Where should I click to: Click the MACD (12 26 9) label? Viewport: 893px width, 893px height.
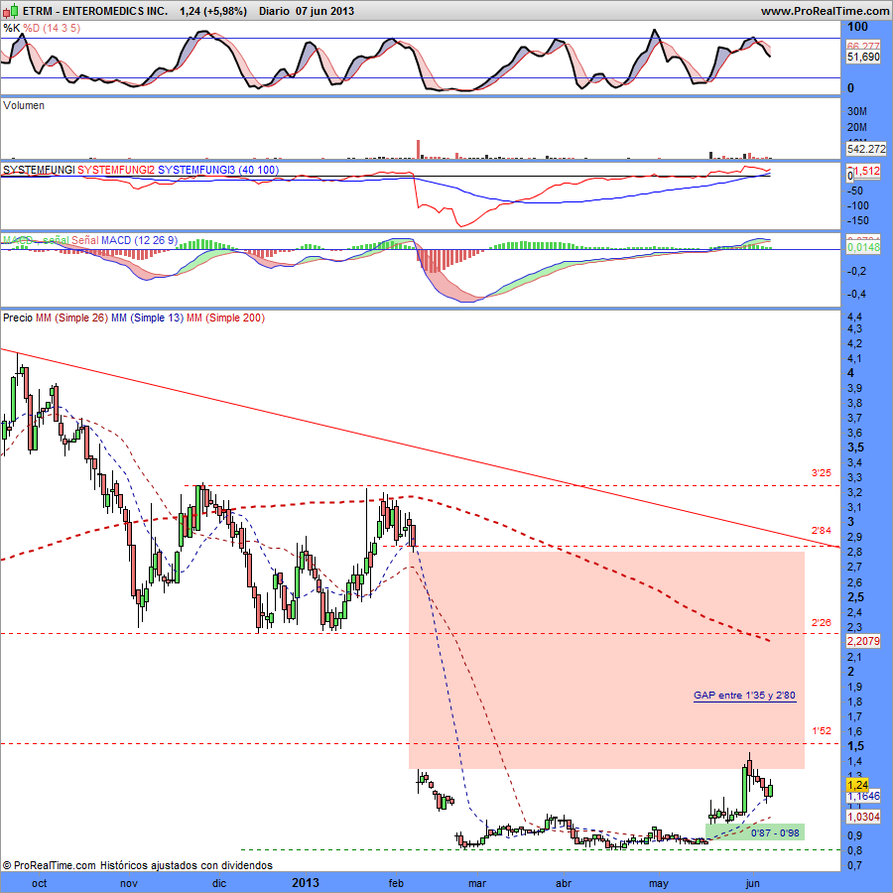click(x=140, y=240)
